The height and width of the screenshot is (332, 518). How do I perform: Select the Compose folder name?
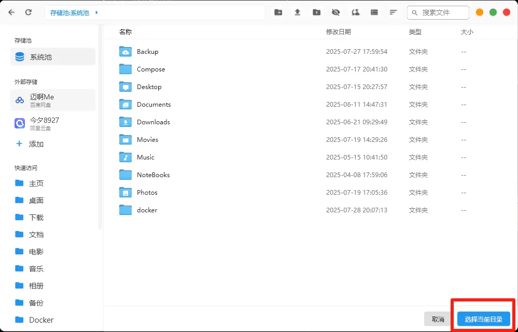(x=151, y=69)
